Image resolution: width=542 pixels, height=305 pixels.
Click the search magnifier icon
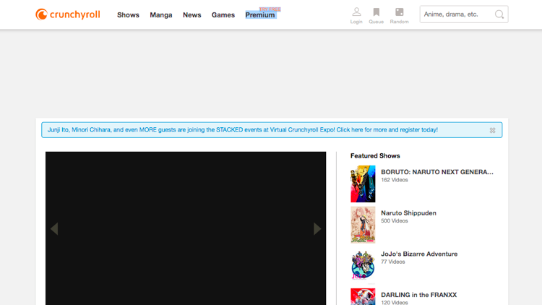tap(499, 14)
